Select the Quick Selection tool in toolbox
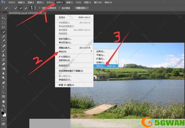Image resolution: width=185 pixels, height=128 pixels. coord(4,32)
